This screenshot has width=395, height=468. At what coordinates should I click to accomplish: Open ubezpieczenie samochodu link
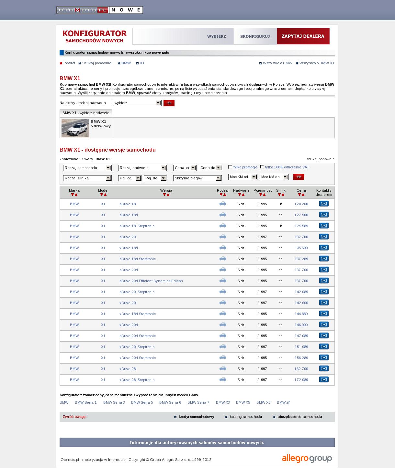click(299, 417)
